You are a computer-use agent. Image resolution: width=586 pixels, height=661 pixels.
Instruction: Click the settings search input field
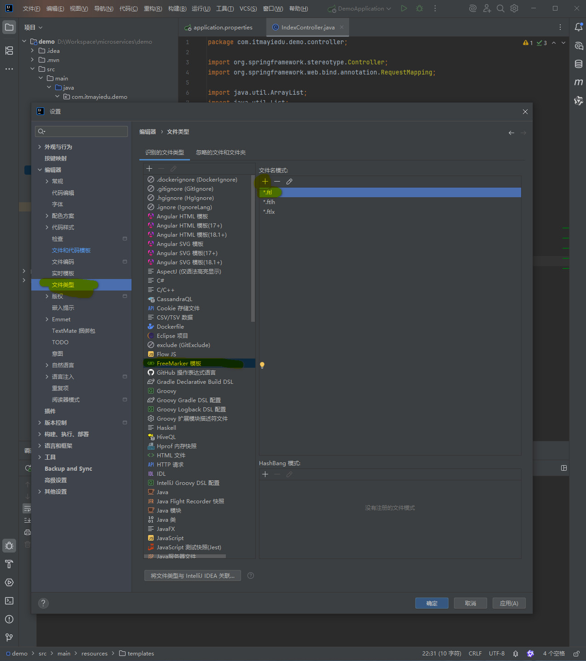click(x=81, y=131)
